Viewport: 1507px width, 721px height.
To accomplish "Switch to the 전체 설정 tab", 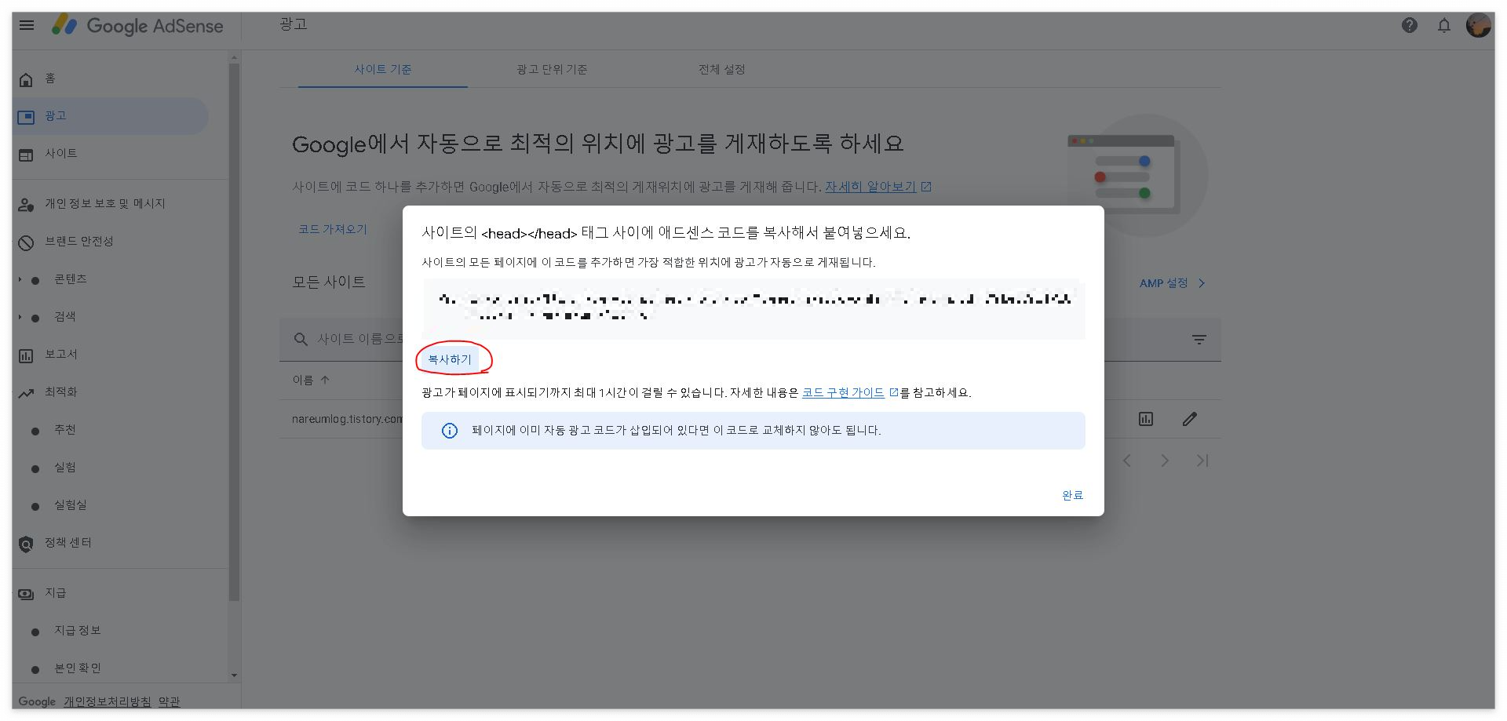I will click(x=722, y=69).
